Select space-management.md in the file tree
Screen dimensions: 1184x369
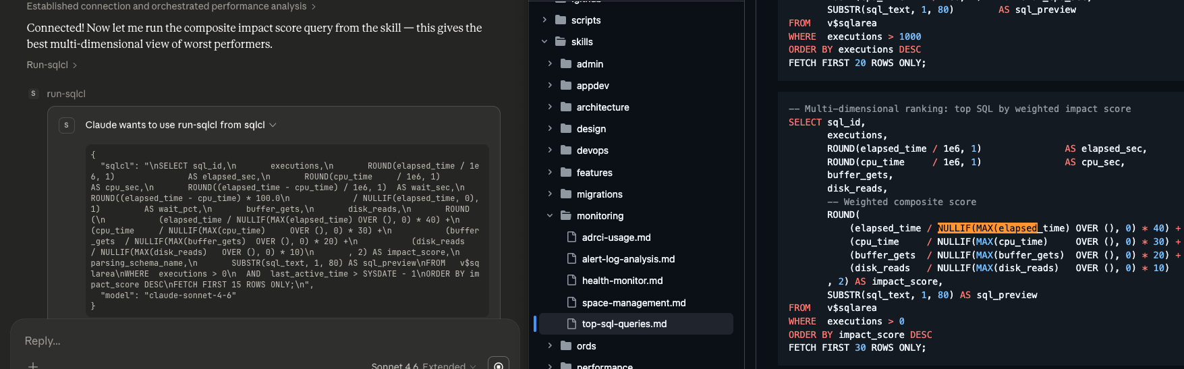tap(633, 303)
